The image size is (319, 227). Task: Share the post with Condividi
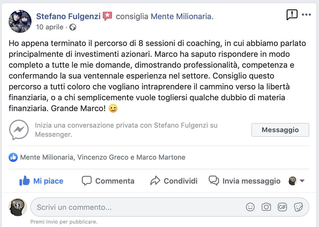tap(174, 181)
